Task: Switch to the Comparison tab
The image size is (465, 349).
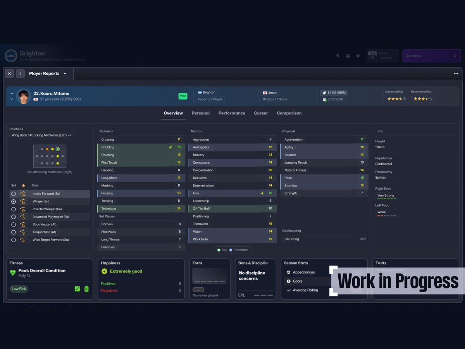Action: 289,113
